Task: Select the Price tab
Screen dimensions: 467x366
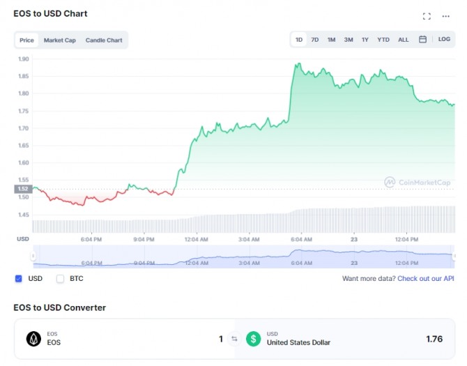Action: tap(26, 40)
